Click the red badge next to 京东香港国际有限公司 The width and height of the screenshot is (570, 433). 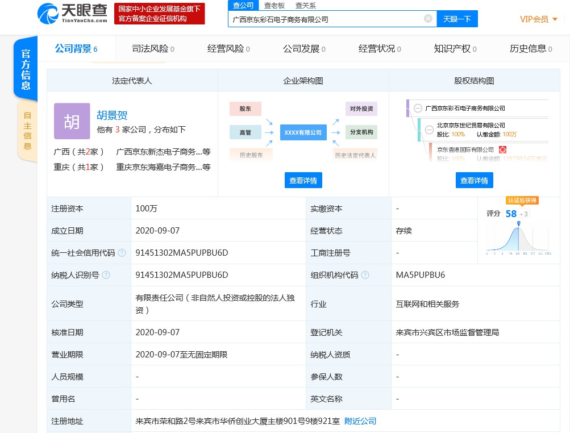[x=503, y=149]
